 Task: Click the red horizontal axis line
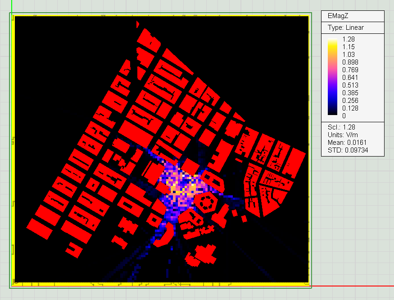(x=351, y=286)
